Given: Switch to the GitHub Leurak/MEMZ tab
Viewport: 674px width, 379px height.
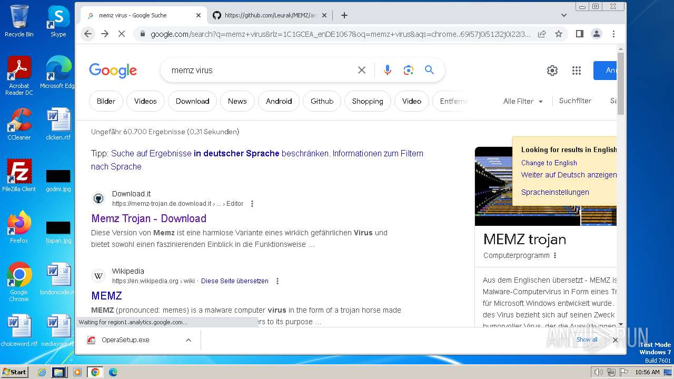Looking at the screenshot, I should click(x=271, y=15).
